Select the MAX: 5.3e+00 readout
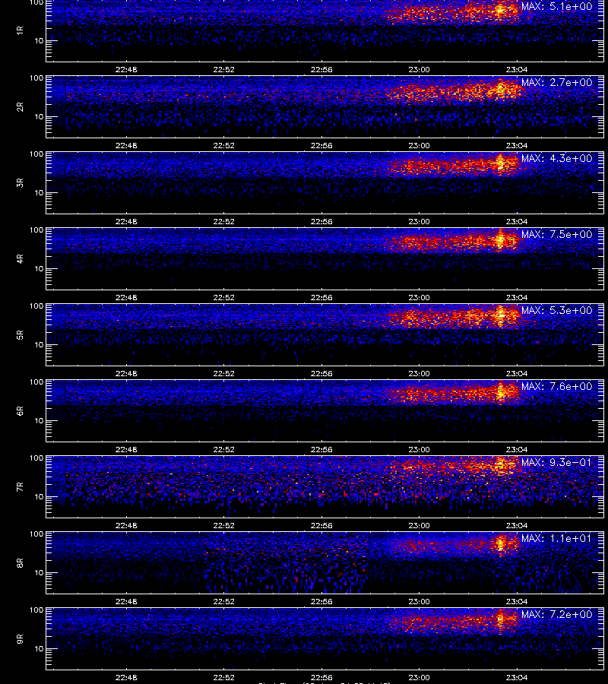608x684 pixels. click(556, 310)
